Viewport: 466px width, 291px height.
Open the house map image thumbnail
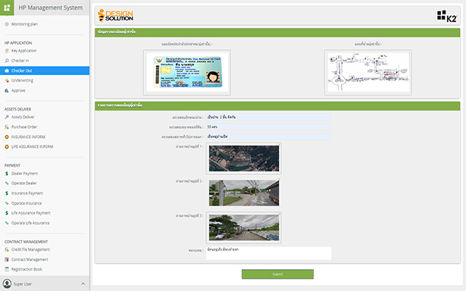click(368, 72)
